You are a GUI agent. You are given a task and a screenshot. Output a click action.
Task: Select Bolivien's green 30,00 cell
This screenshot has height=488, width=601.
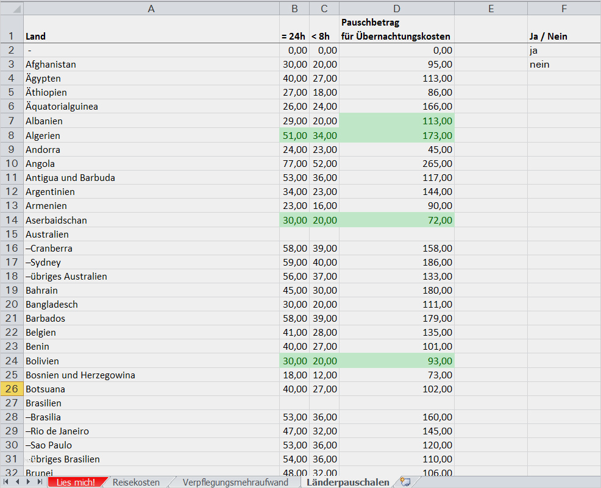pos(294,361)
